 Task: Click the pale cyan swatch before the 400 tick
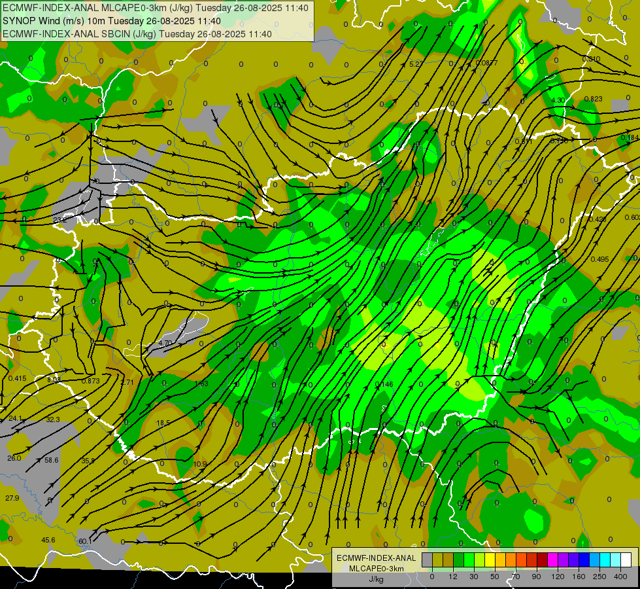(616, 560)
